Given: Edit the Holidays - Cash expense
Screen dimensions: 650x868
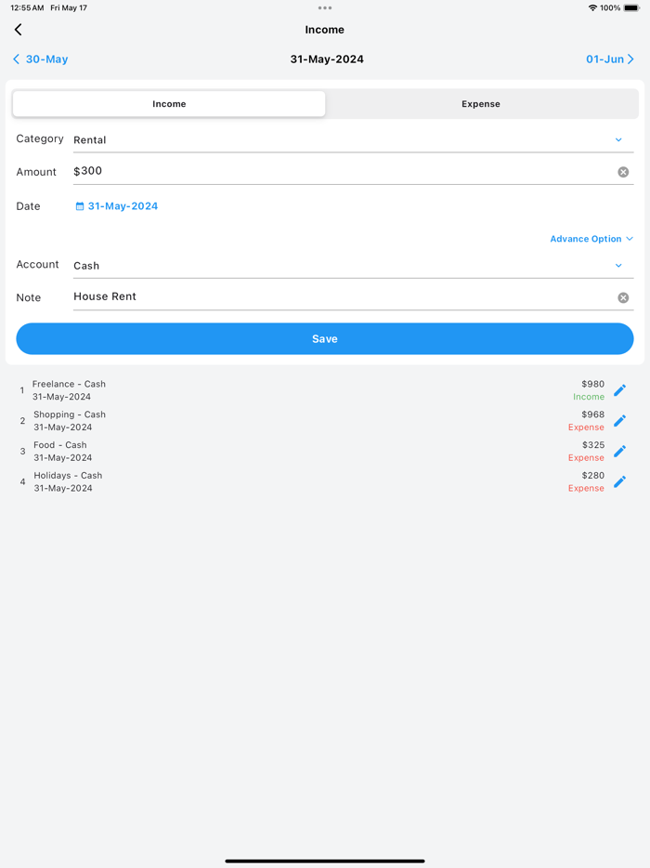Looking at the screenshot, I should tap(619, 481).
